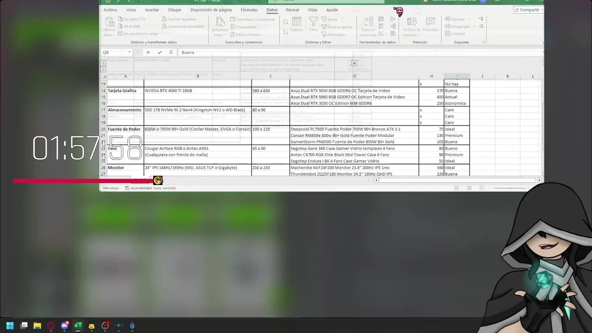Open the Vista tab
Image resolution: width=592 pixels, height=333 pixels.
313,10
